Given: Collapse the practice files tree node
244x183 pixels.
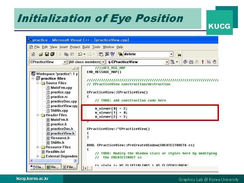Looking at the screenshot, I should click(x=33, y=78).
